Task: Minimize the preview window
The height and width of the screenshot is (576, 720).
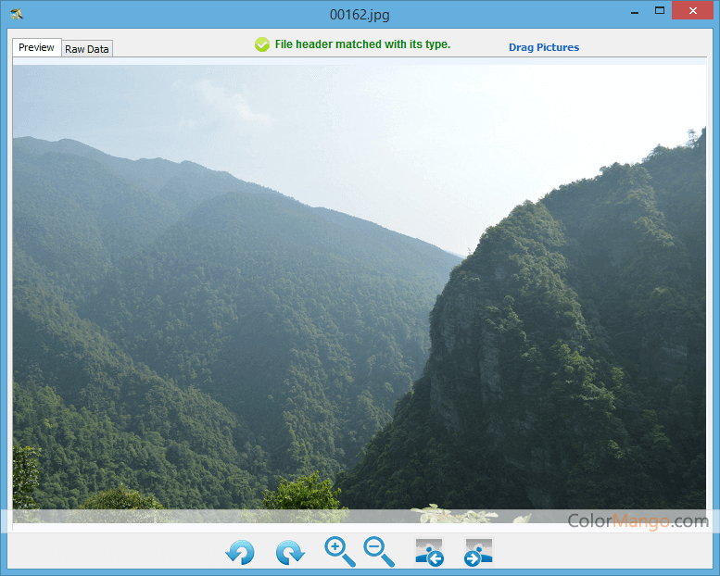Action: 635,11
